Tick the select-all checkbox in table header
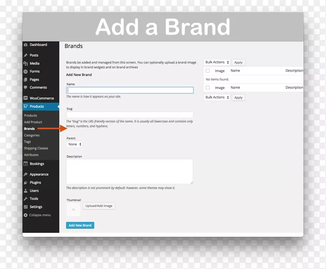The width and height of the screenshot is (326, 269). click(207, 71)
